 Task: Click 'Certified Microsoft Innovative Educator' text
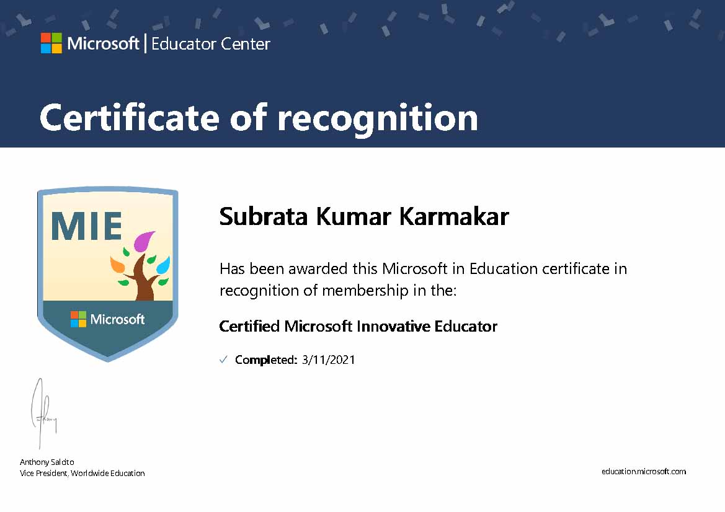[358, 326]
